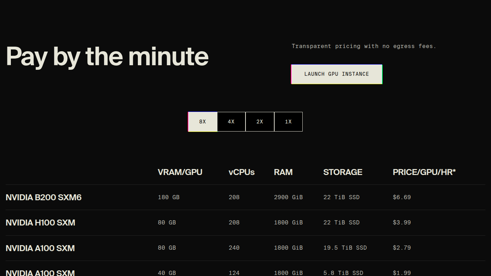Screen dimensions: 491x276
Task: Click the 208 vCPUs value in B200 row
Action: click(x=234, y=197)
